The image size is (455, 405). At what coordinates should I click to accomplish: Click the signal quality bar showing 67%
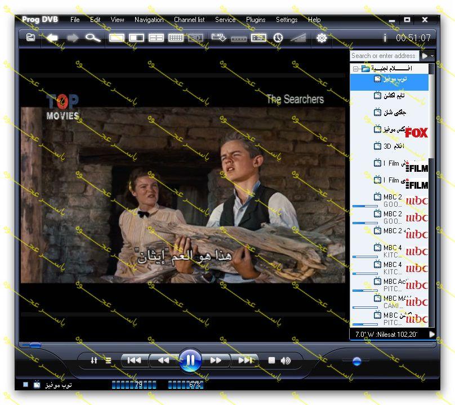[186, 385]
